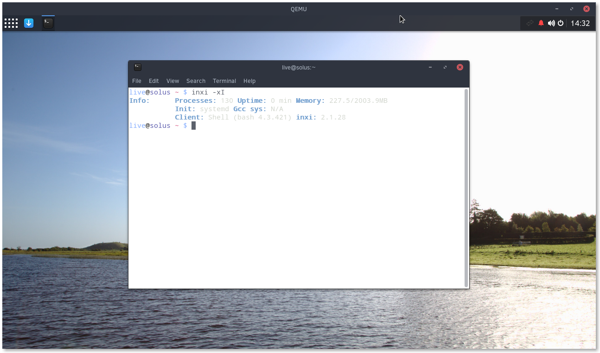Maximize the terminal window

445,67
